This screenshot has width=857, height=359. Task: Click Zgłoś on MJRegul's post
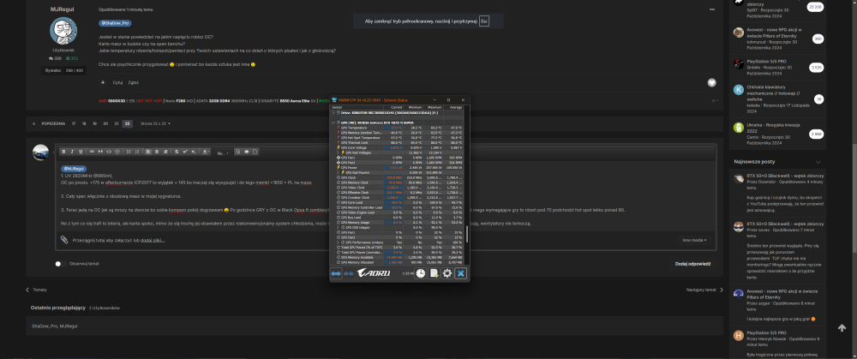[x=134, y=82]
